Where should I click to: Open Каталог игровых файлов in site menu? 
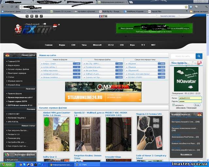point(18,69)
